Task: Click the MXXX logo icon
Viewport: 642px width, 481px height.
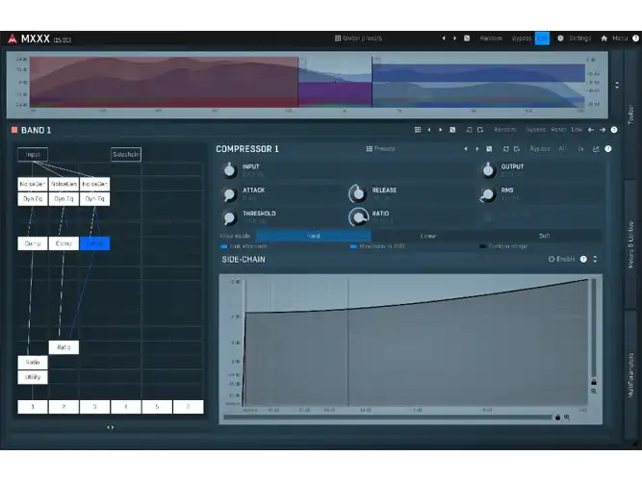Action: pyautogui.click(x=13, y=38)
